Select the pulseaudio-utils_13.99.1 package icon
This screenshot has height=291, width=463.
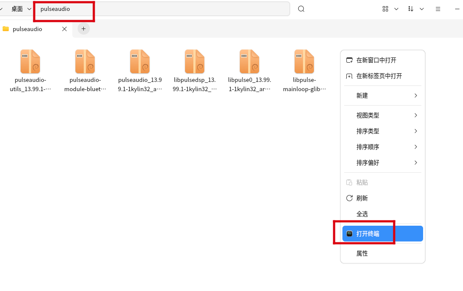pos(30,61)
